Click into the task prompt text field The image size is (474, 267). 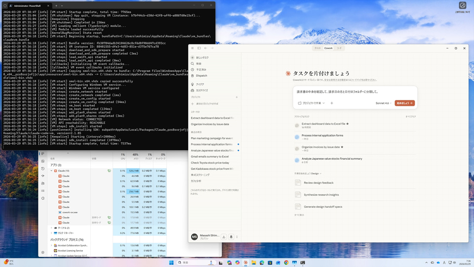[355, 92]
